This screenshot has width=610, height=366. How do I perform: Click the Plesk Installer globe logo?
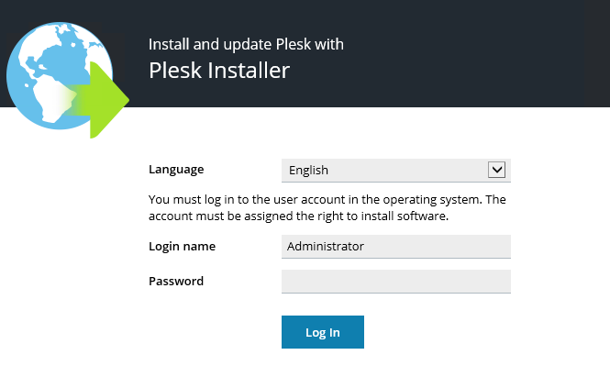point(66,80)
